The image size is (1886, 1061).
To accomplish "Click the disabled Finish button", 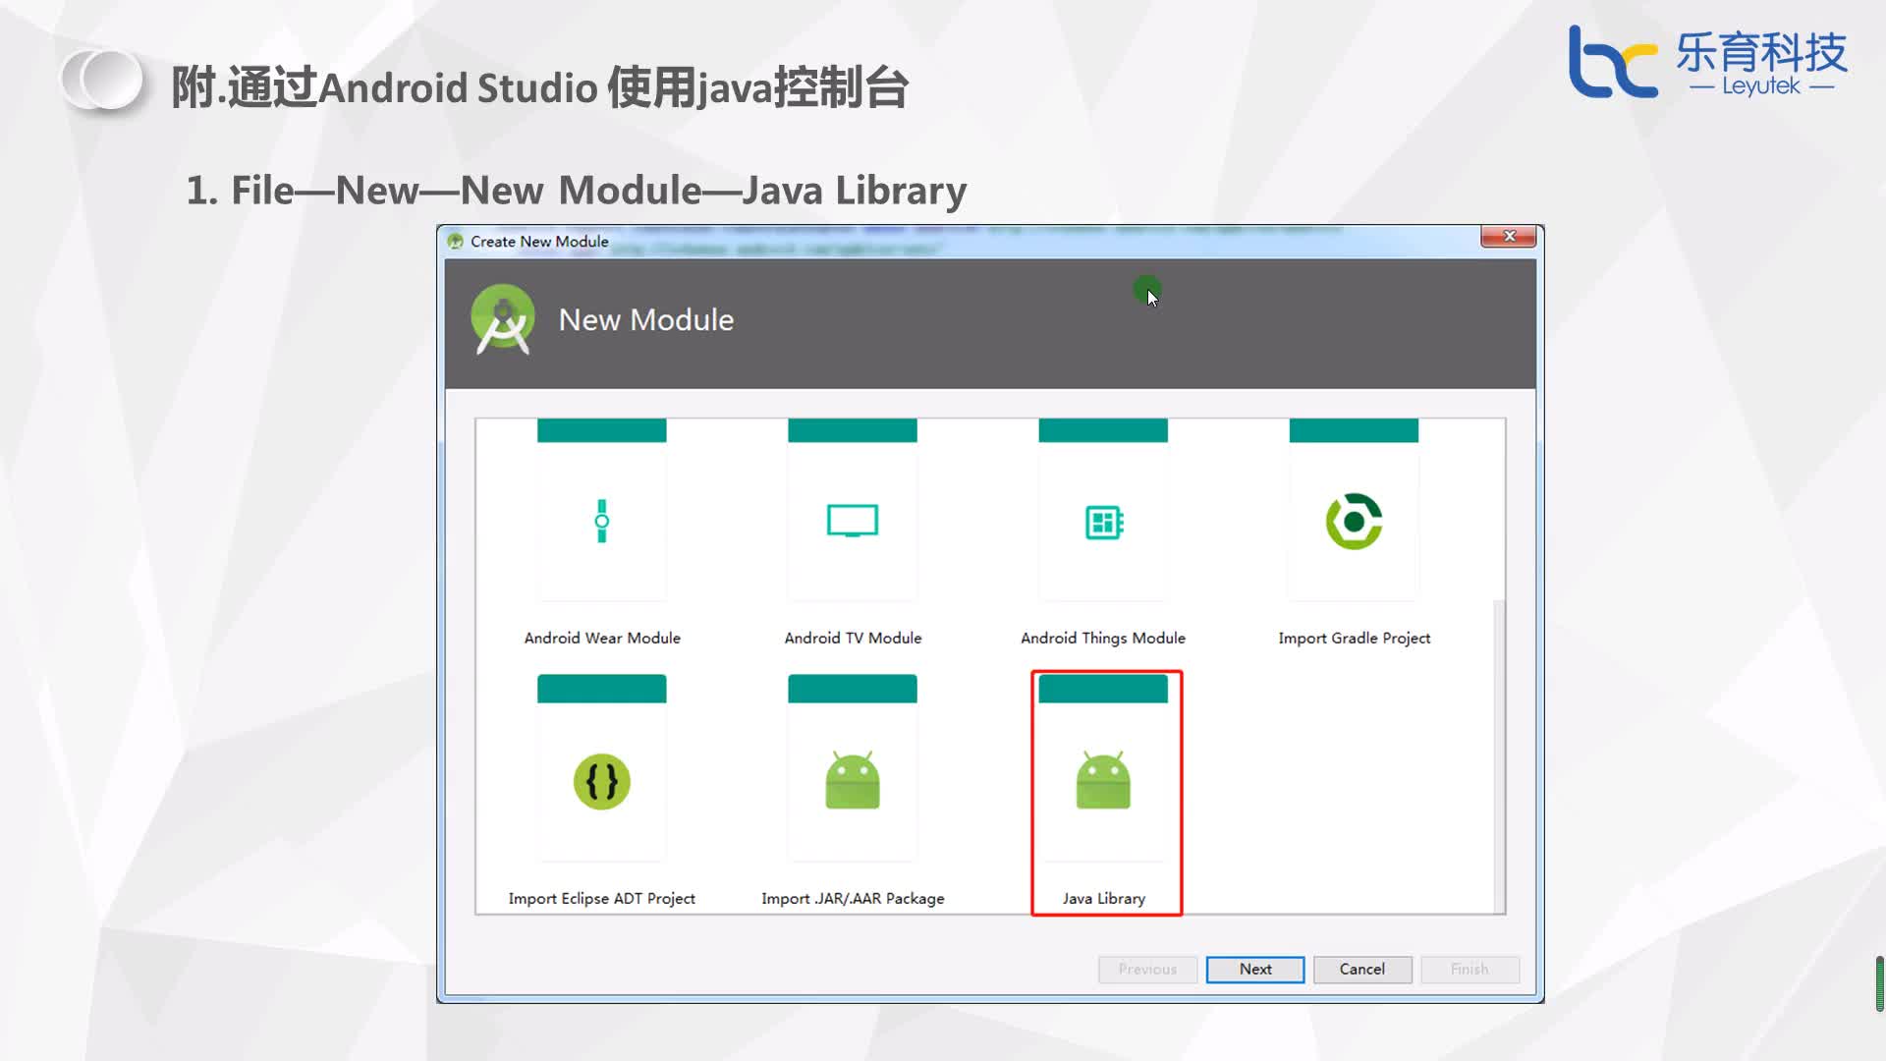I will coord(1470,970).
